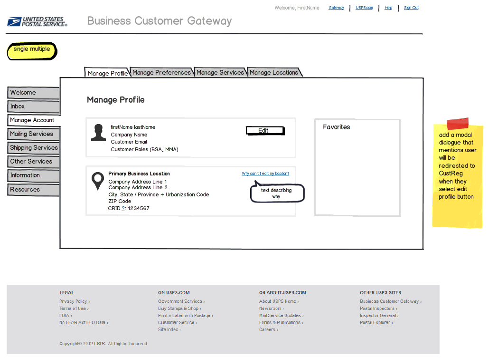
Task: Open Inbox from sidebar
Action: tap(33, 106)
